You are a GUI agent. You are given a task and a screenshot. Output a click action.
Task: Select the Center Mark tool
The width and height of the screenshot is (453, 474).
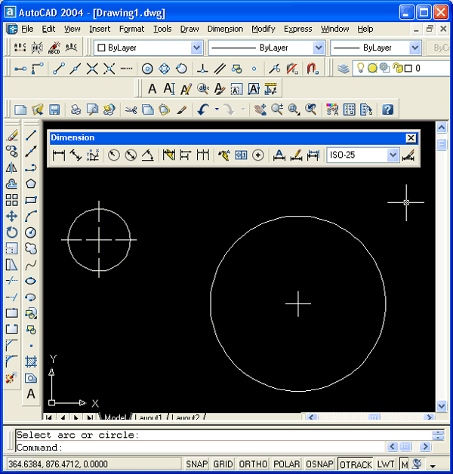click(258, 155)
